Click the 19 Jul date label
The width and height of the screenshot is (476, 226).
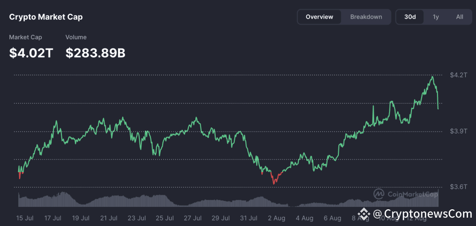pos(80,218)
